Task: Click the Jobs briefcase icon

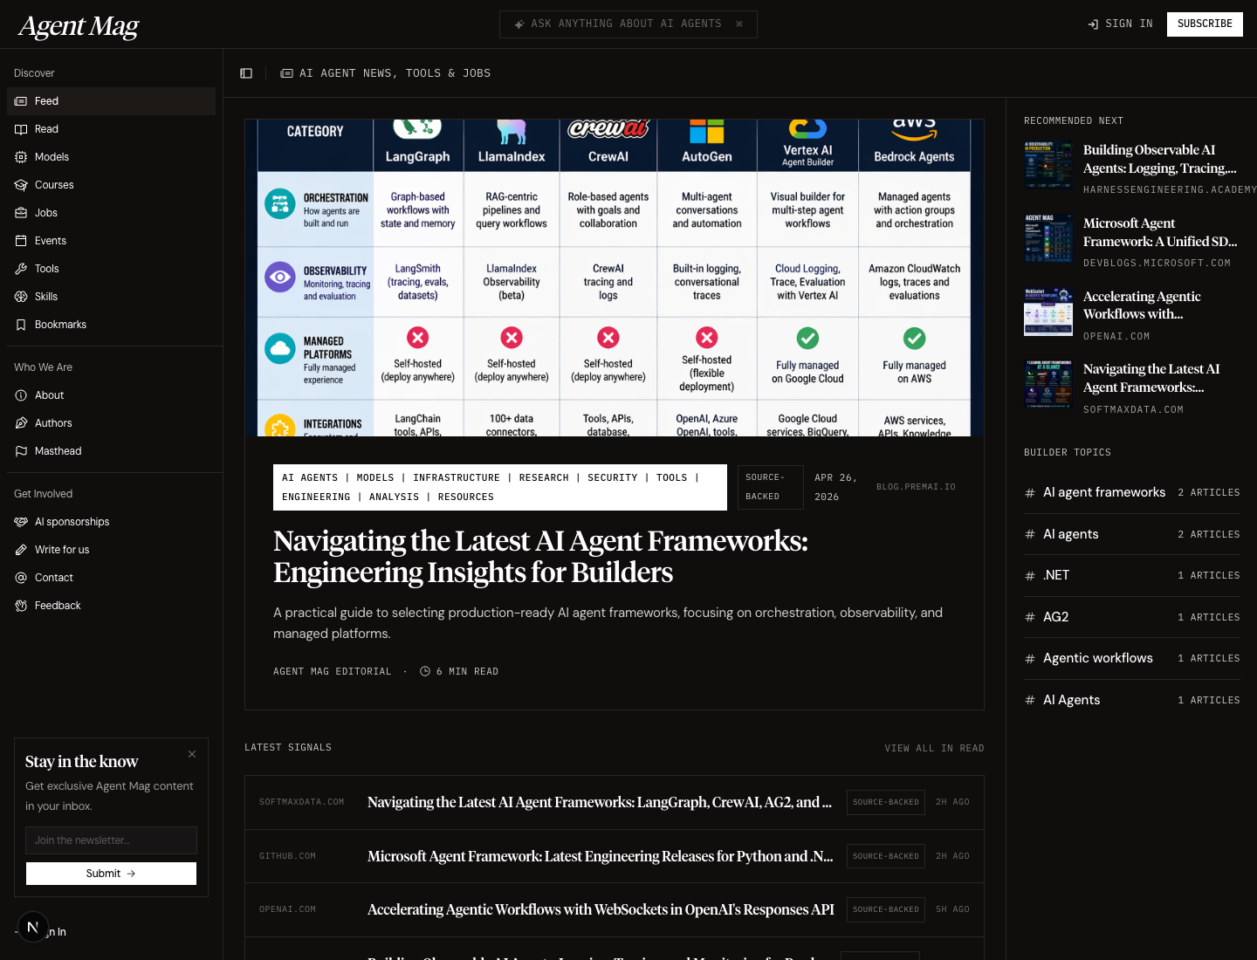Action: click(x=21, y=213)
